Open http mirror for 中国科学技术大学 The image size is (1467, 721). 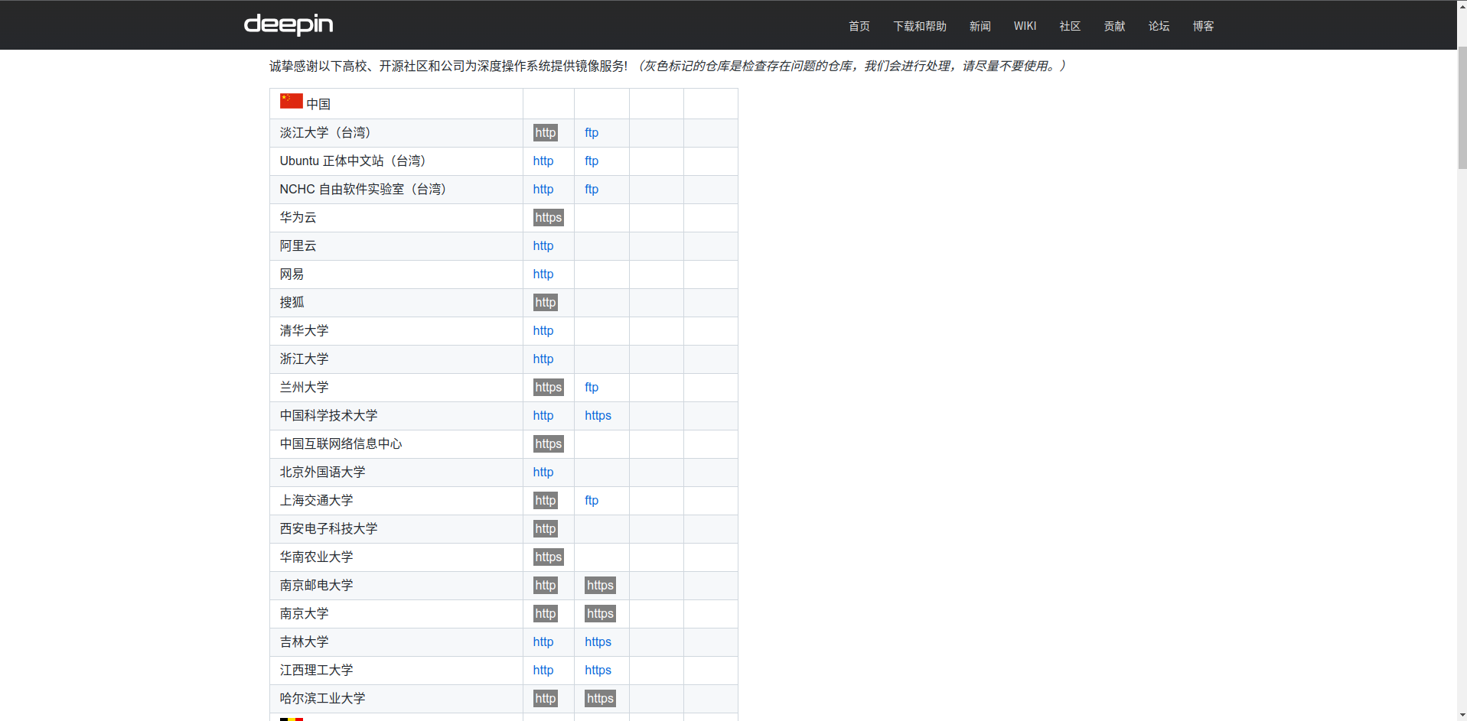click(543, 416)
